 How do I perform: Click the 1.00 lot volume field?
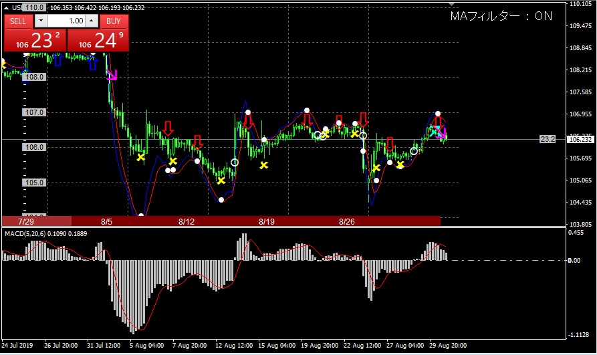point(66,21)
